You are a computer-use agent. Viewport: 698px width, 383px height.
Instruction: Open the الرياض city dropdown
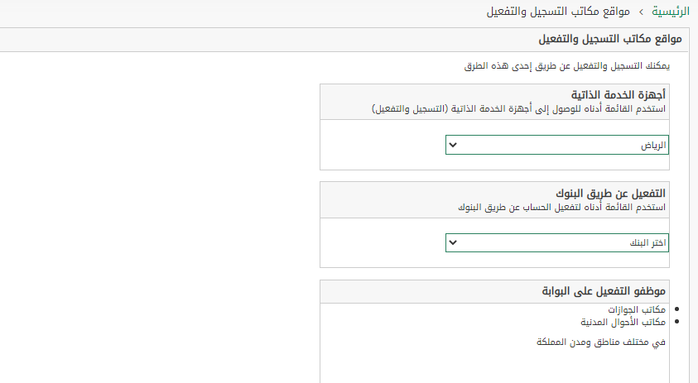click(x=556, y=145)
